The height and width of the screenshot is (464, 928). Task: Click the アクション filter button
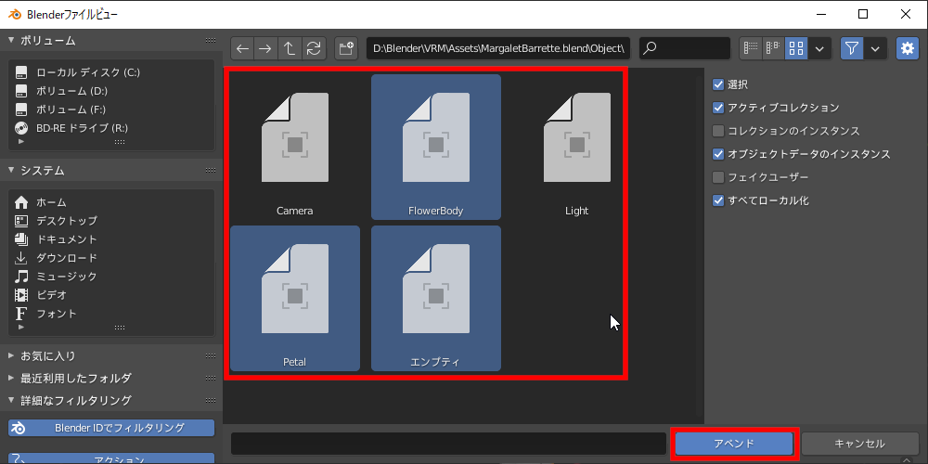(111, 458)
